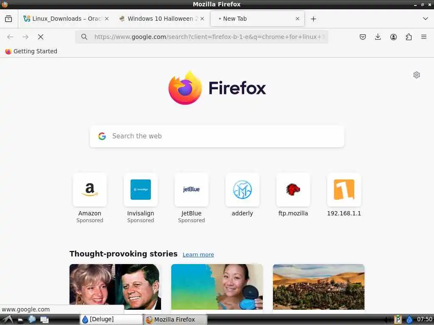The width and height of the screenshot is (434, 325).
Task: Switch to the Deluge window in the taskbar
Action: pyautogui.click(x=111, y=319)
